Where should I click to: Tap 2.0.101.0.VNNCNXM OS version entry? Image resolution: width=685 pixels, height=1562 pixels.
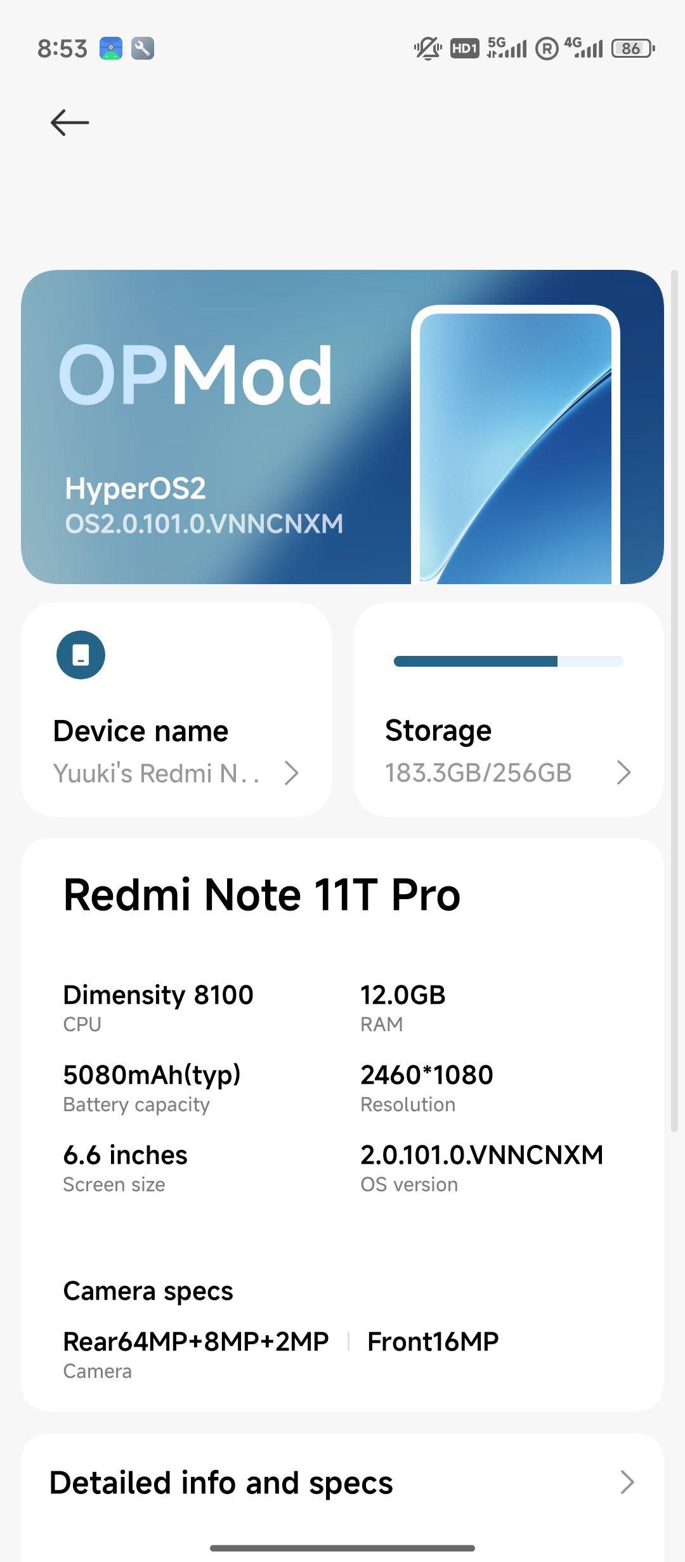click(481, 1167)
